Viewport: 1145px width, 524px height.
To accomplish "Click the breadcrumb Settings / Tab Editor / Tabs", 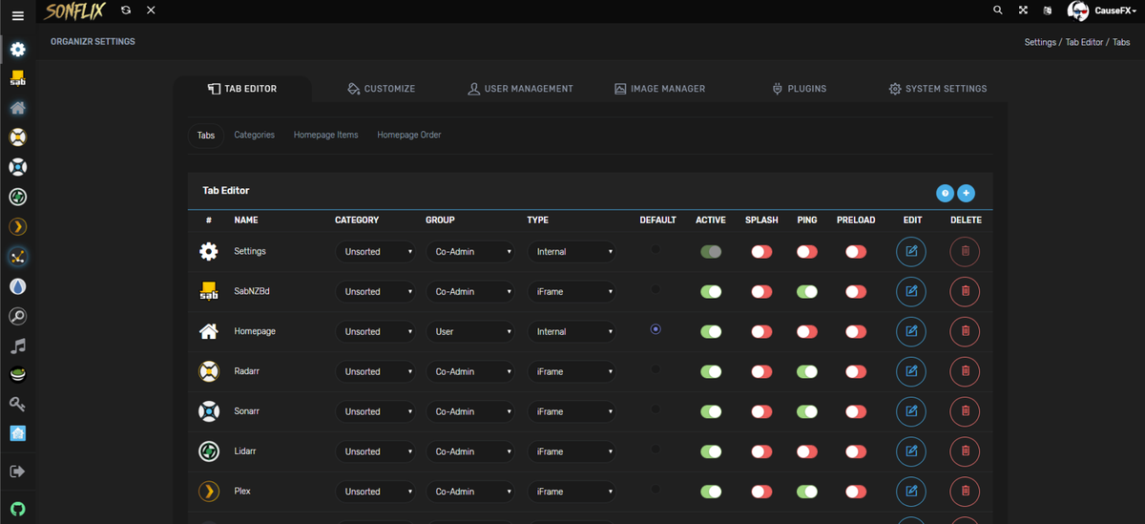I will 1077,42.
